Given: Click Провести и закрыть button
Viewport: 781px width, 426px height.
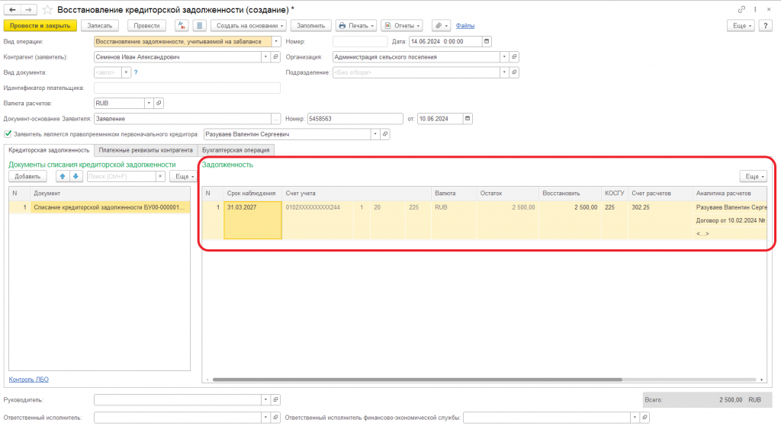Looking at the screenshot, I should coord(40,25).
